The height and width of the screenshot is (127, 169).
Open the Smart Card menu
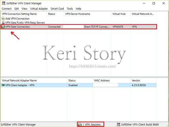pyautogui.click(x=57, y=9)
